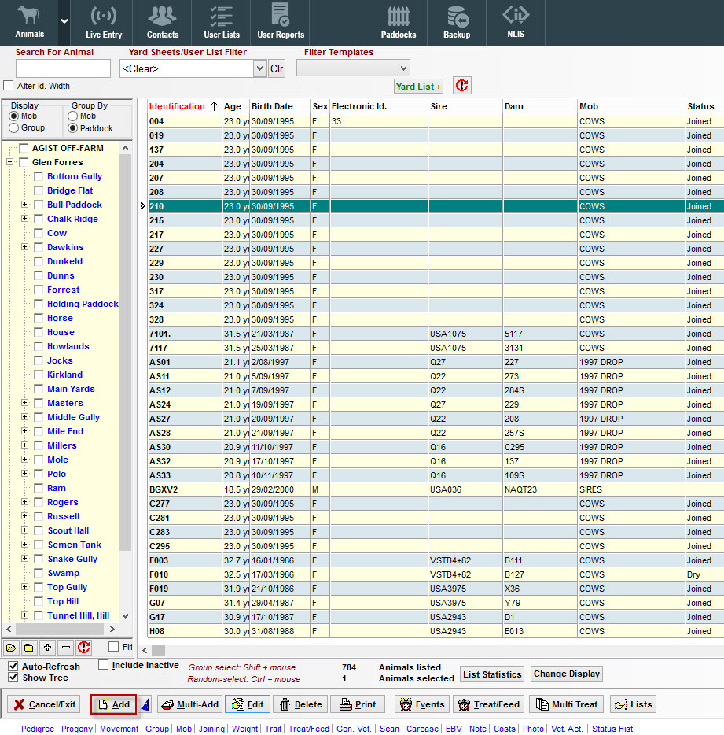Open the NLIS module

[x=516, y=22]
